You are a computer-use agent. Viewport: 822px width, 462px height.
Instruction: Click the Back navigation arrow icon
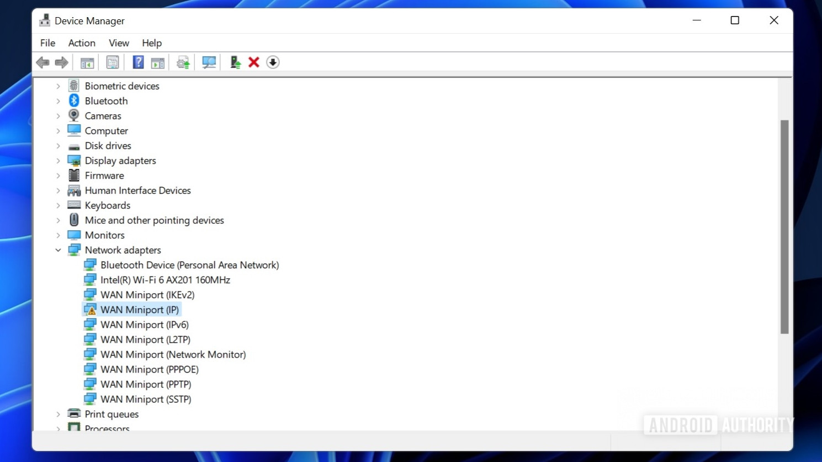(x=43, y=62)
